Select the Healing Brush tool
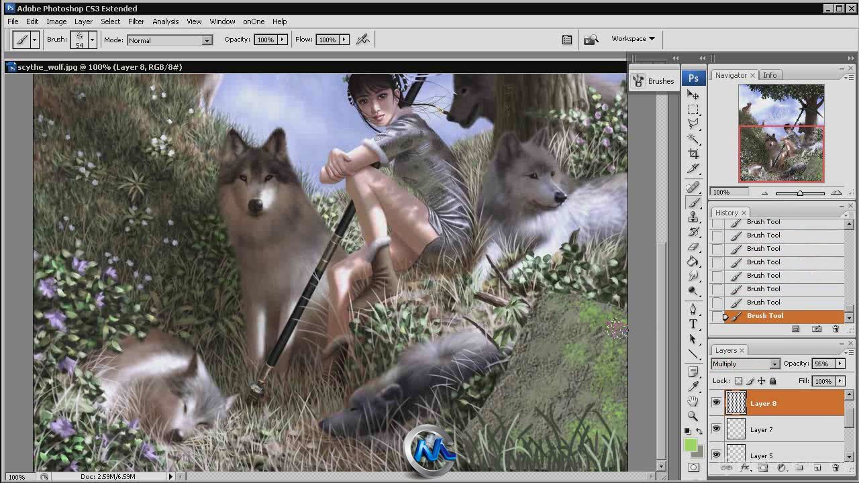Screen dimensions: 859x483 pyautogui.click(x=693, y=188)
